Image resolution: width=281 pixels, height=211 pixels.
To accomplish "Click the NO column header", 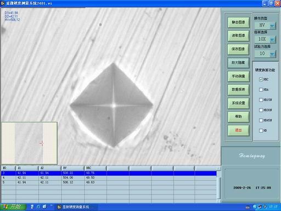I will click(x=8, y=168).
